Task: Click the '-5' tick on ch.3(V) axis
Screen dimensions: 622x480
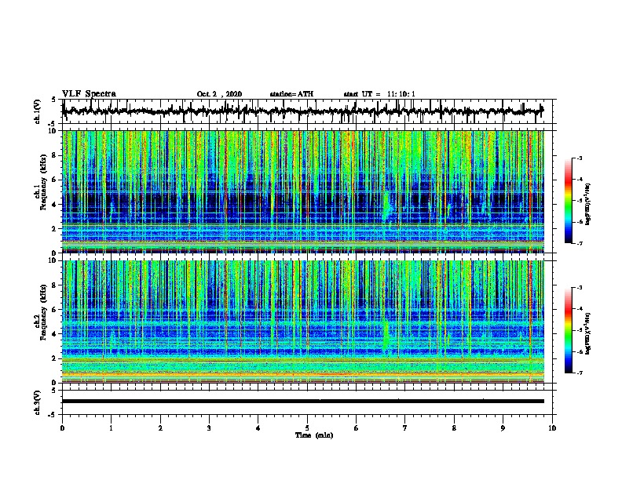Action: click(53, 415)
